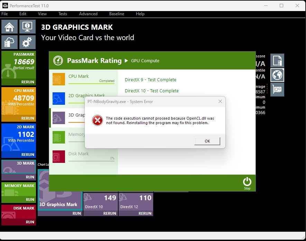Image resolution: width=306 pixels, height=241 pixels.
Task: Stop the running test via power icon
Action: click(x=247, y=184)
